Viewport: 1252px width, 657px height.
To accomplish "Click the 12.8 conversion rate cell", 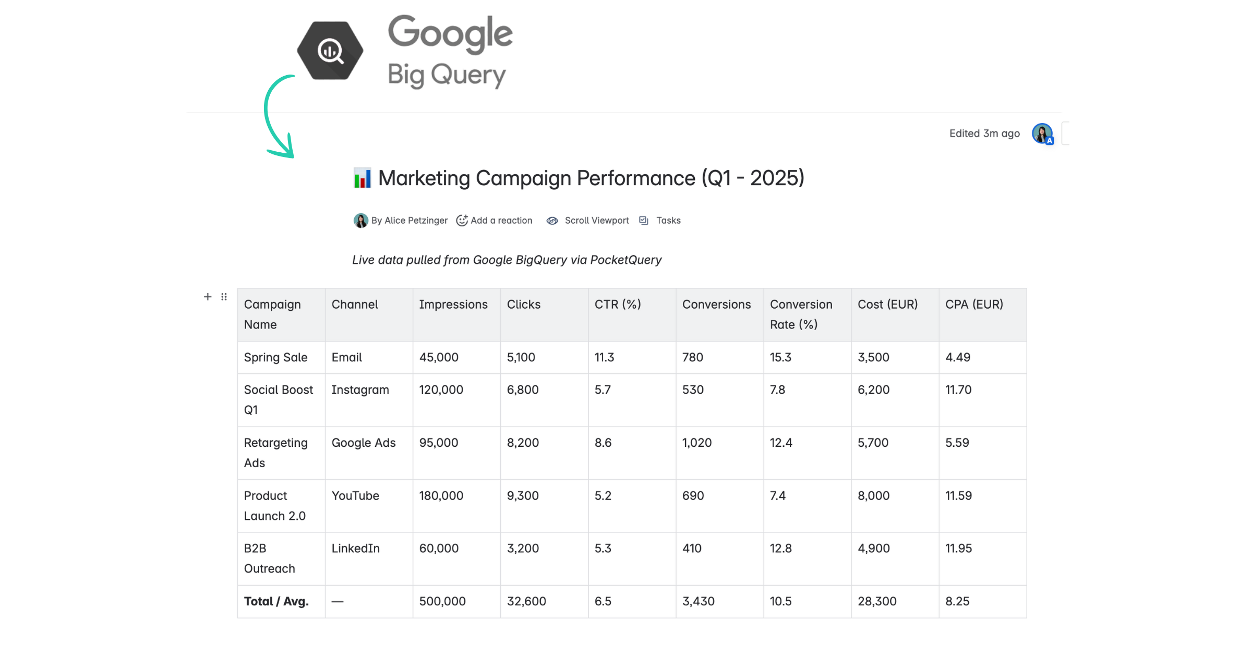I will (808, 558).
